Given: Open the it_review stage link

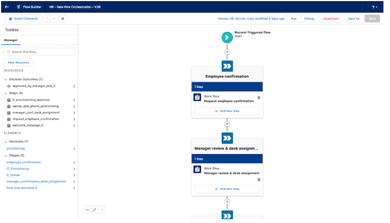Looking at the screenshot, I should pyautogui.click(x=13, y=175).
